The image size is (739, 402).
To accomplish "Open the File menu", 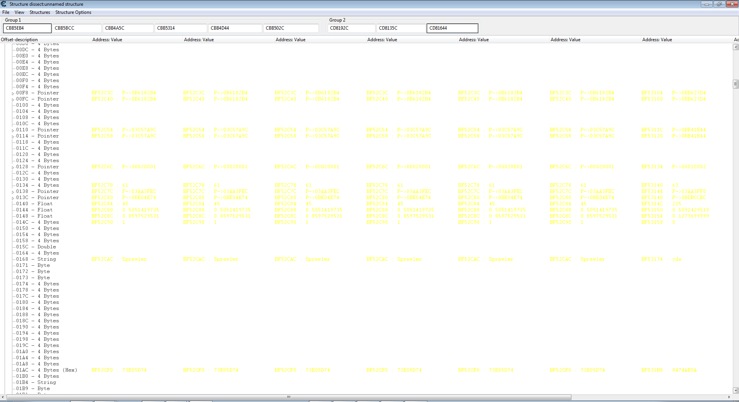I will (6, 12).
